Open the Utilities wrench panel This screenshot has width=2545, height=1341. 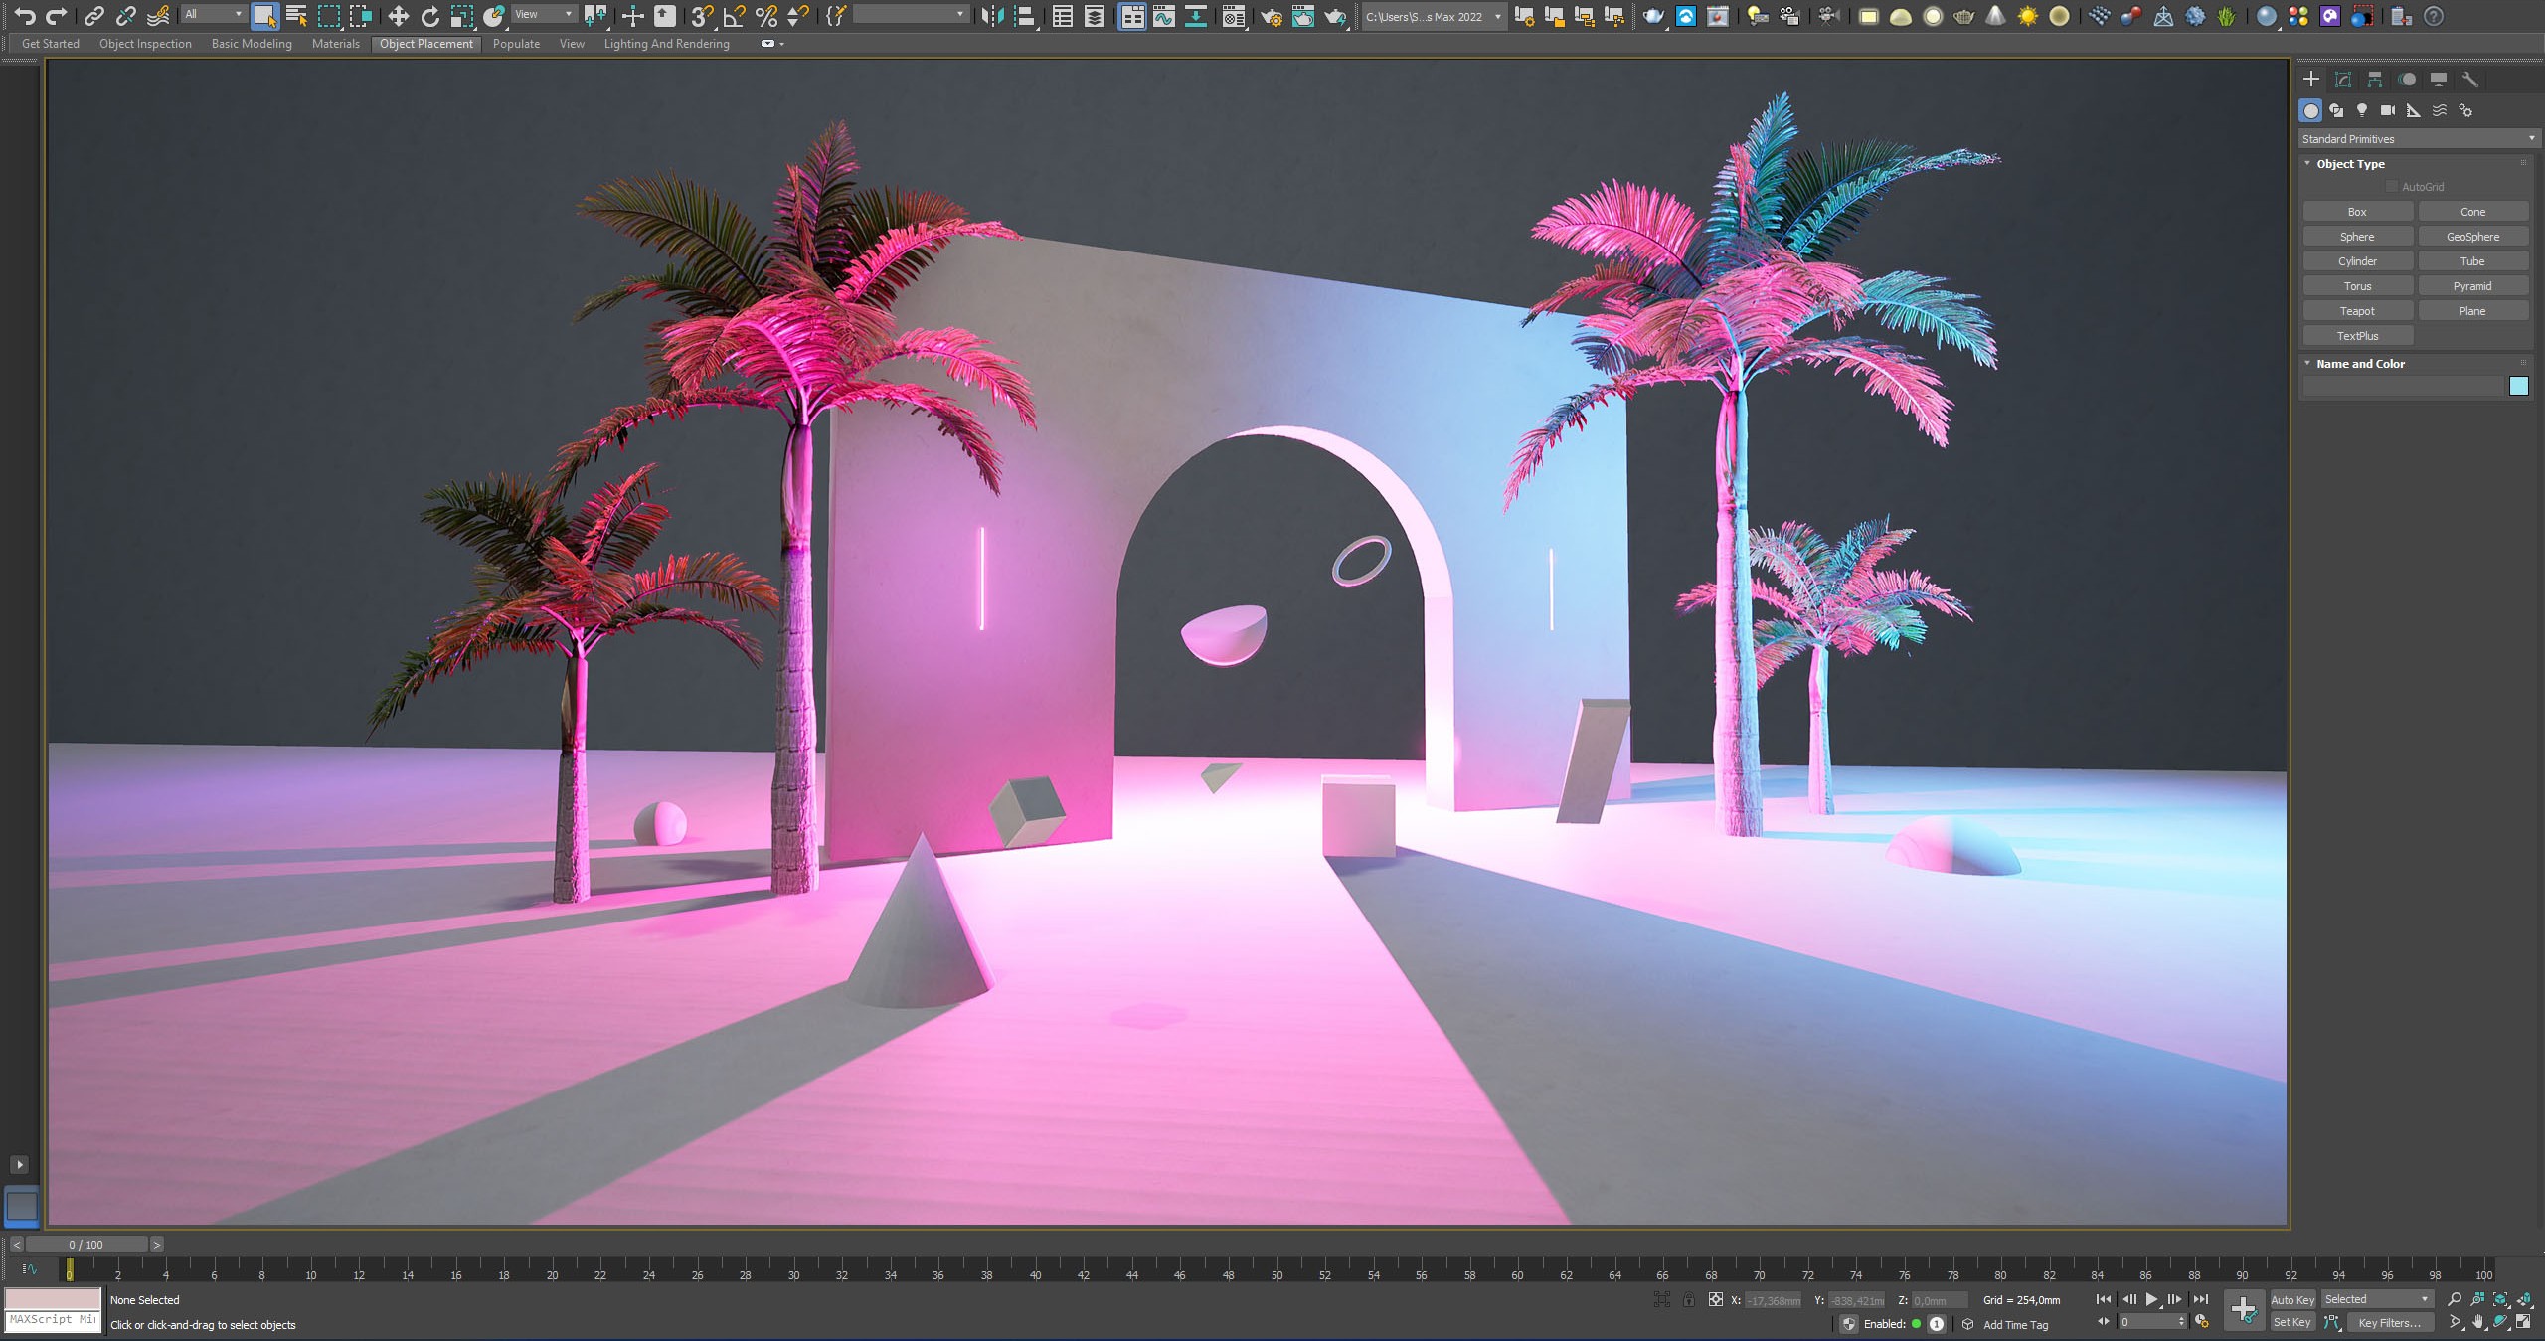tap(2469, 80)
